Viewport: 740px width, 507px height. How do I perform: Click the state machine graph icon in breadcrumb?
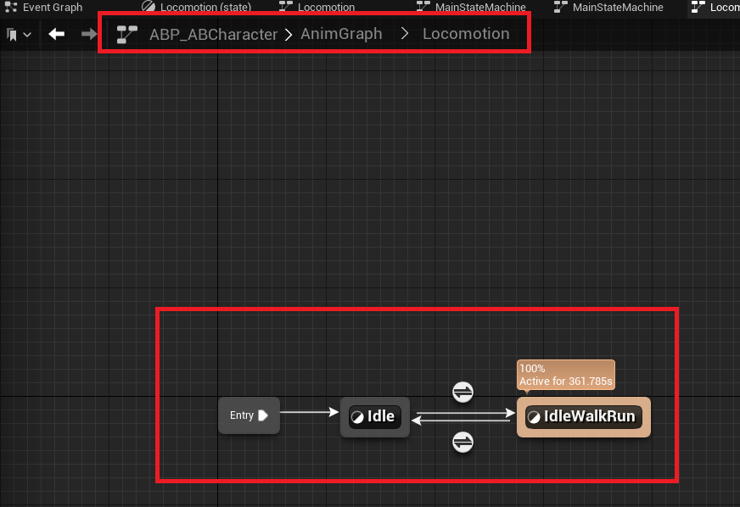[127, 35]
